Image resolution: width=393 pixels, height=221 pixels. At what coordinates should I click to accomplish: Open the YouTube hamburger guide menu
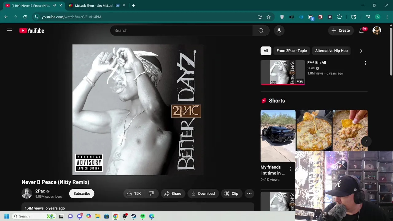coord(10,30)
